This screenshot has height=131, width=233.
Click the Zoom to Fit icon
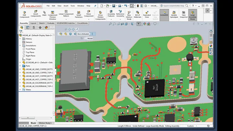tap(110, 24)
